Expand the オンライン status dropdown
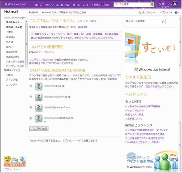Viewport: 182px width, 173px height. [148, 13]
